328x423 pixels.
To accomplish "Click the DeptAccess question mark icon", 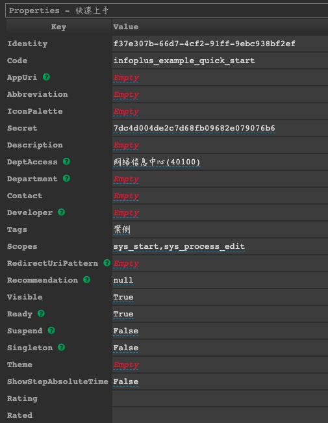I will click(x=66, y=162).
